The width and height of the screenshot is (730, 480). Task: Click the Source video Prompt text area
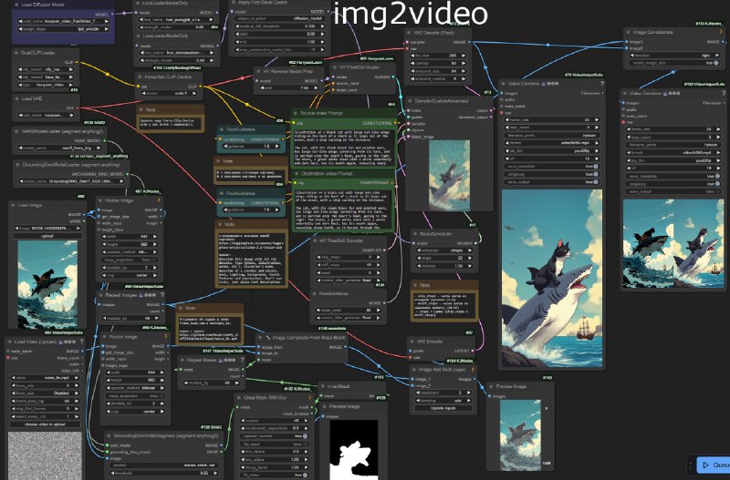(344, 148)
